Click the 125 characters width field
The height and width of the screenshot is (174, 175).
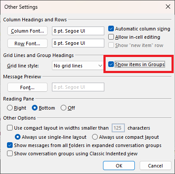click(x=118, y=128)
